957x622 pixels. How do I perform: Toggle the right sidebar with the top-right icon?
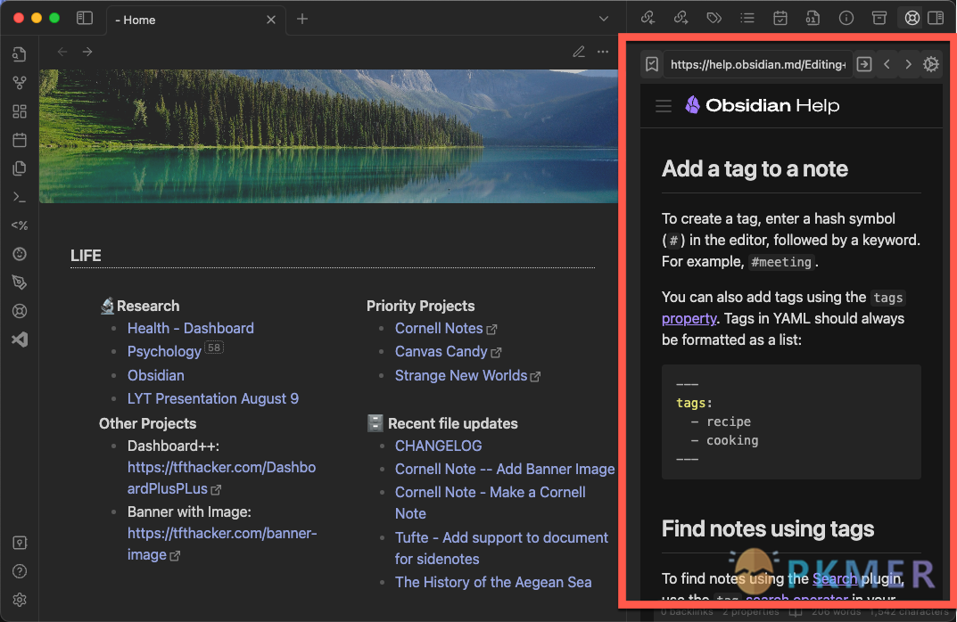(x=936, y=18)
